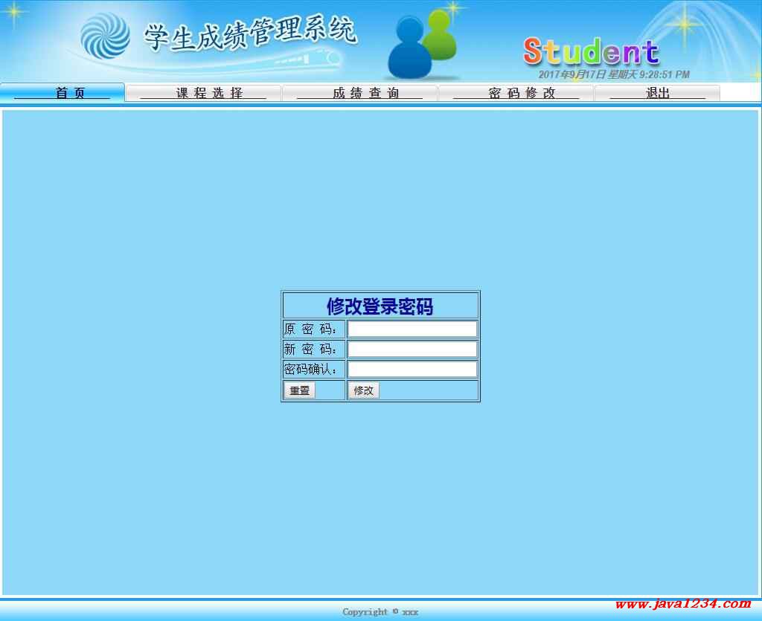Click the date and time display

[614, 74]
